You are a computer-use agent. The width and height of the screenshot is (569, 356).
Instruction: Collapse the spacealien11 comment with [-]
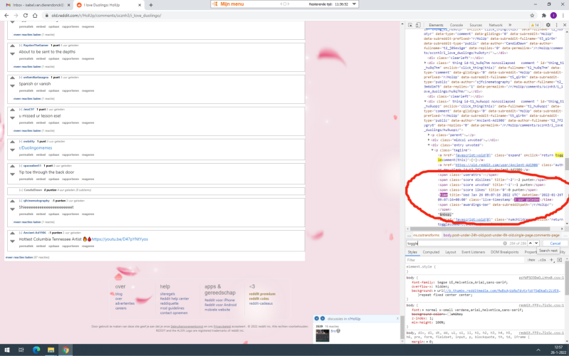tap(21, 166)
